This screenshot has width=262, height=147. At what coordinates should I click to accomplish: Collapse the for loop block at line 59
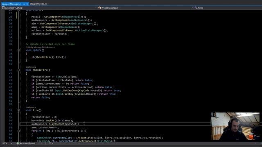click(x=18, y=131)
